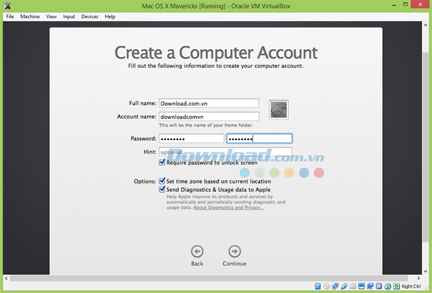
Task: Open the File menu
Action: 10,16
